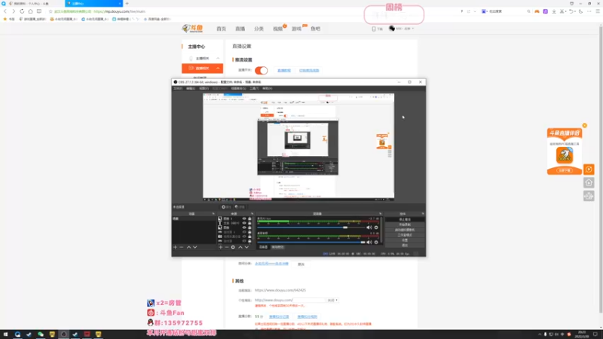
Task: Open the 个性域名 关闭 dropdown
Action: [332, 300]
